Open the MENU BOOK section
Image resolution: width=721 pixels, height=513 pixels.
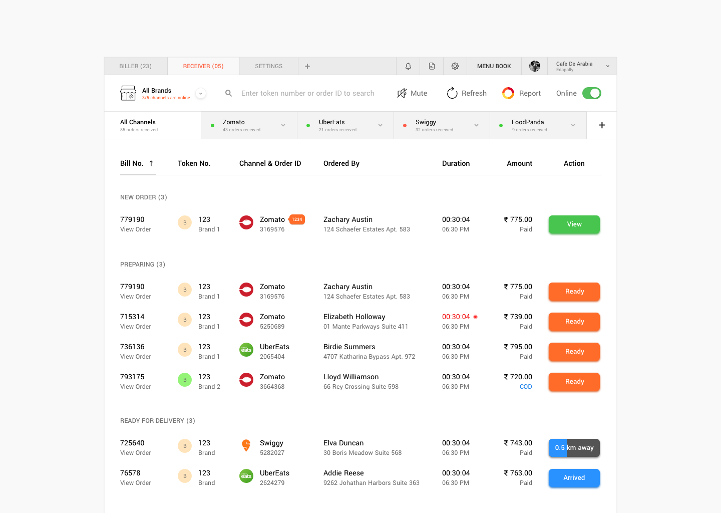click(x=494, y=66)
